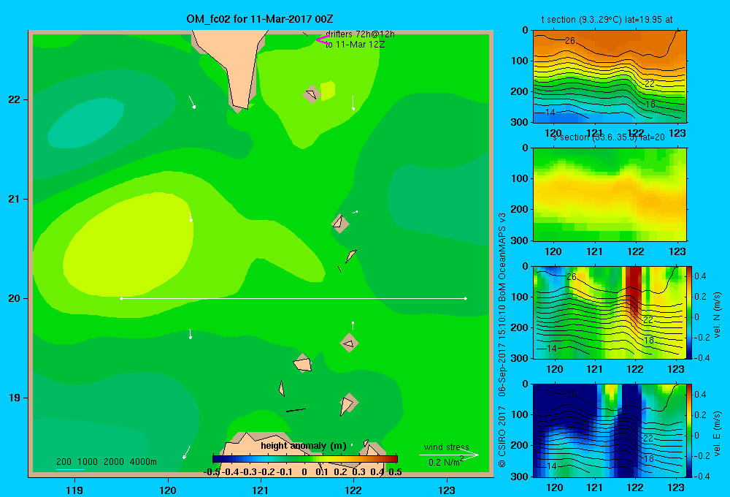730x497 pixels.
Task: Open the salinity section panel
Action: [610, 194]
